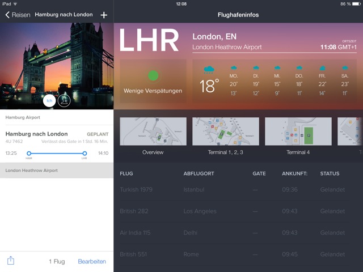Select the add traveler profile icon
This screenshot has height=272, width=363.
[x=64, y=100]
